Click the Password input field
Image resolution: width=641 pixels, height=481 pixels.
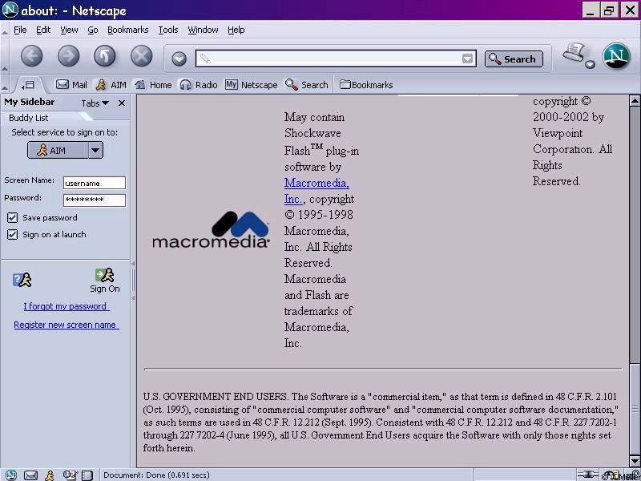pos(95,200)
